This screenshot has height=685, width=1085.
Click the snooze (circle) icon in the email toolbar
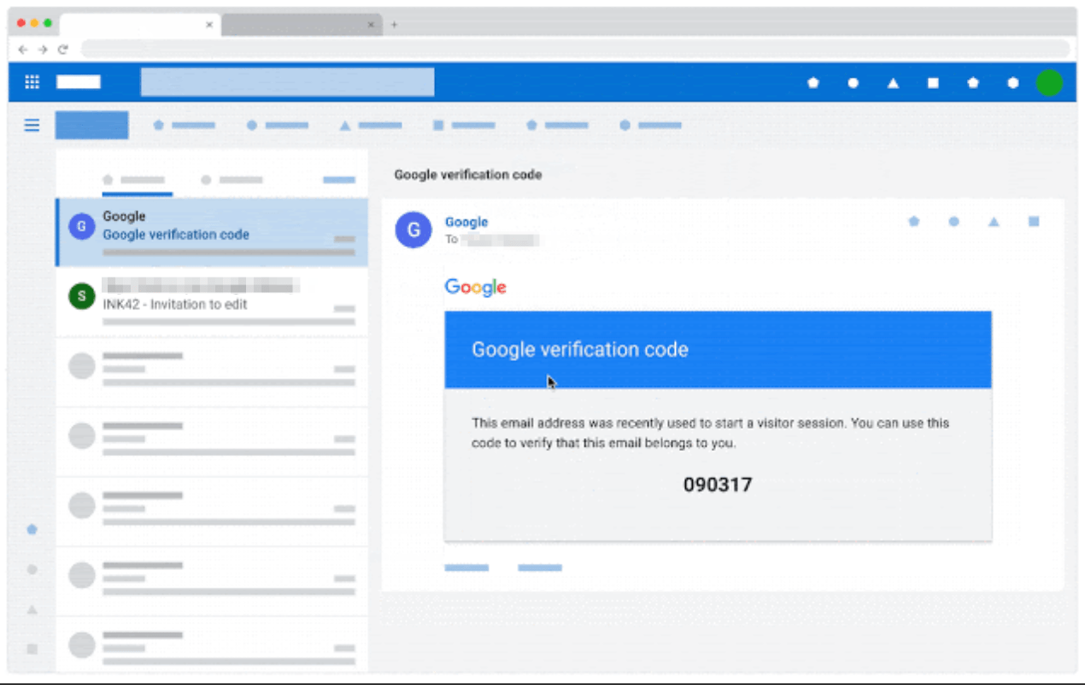[954, 221]
